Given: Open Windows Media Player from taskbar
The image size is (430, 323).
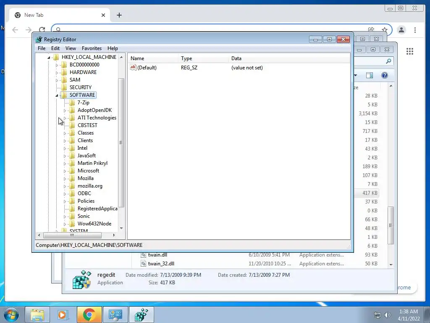Looking at the screenshot, I should click(x=63, y=315).
